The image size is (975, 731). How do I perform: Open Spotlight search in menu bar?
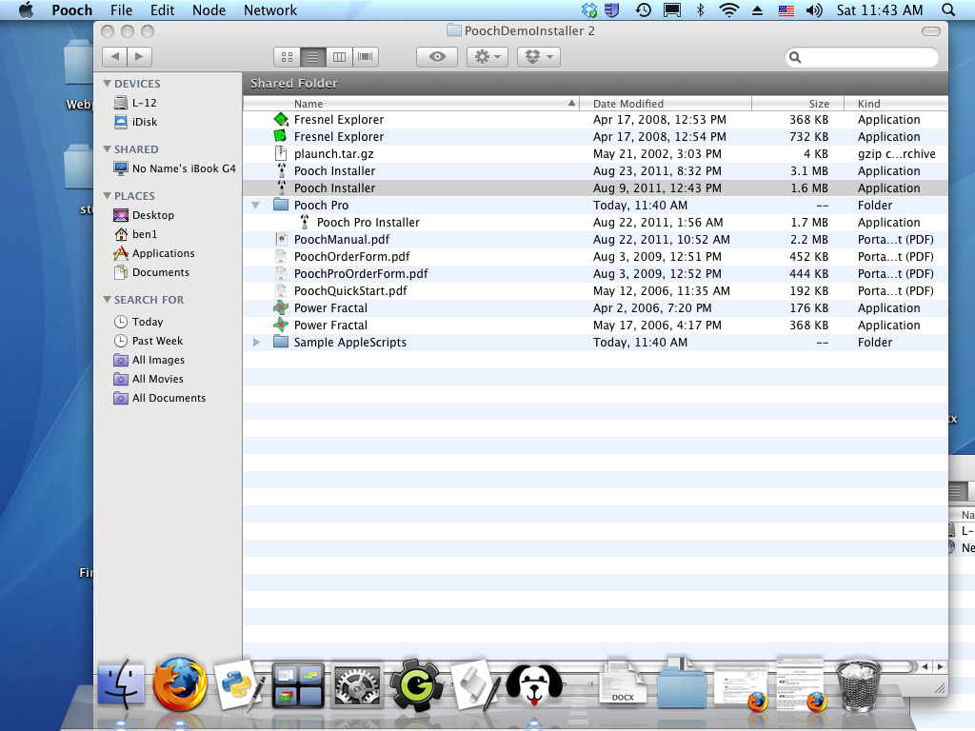948,10
